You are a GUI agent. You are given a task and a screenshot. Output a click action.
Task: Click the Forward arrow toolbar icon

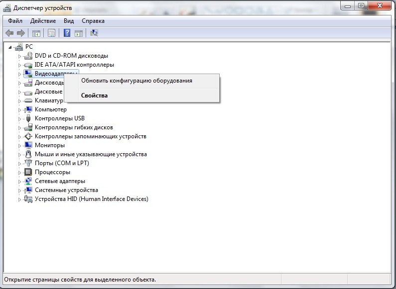[x=21, y=33]
